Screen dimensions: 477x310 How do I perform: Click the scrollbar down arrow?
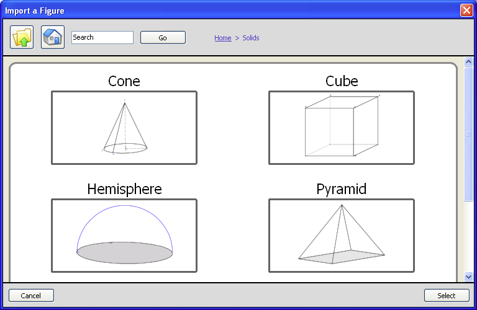pyautogui.click(x=468, y=277)
